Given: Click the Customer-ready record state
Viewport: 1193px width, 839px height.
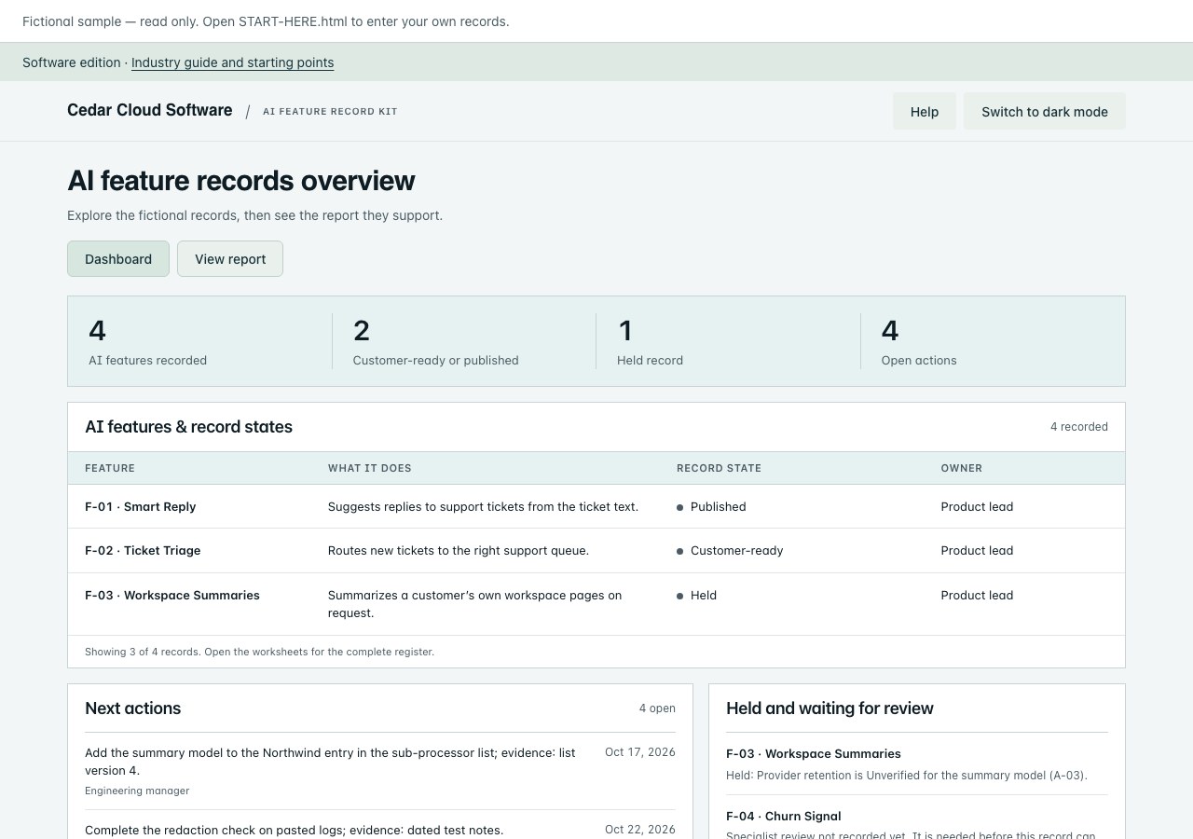Looking at the screenshot, I should [730, 551].
